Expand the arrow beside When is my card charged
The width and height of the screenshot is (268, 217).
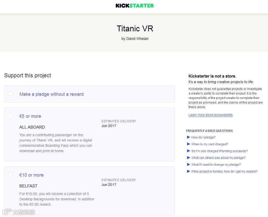[189, 144]
